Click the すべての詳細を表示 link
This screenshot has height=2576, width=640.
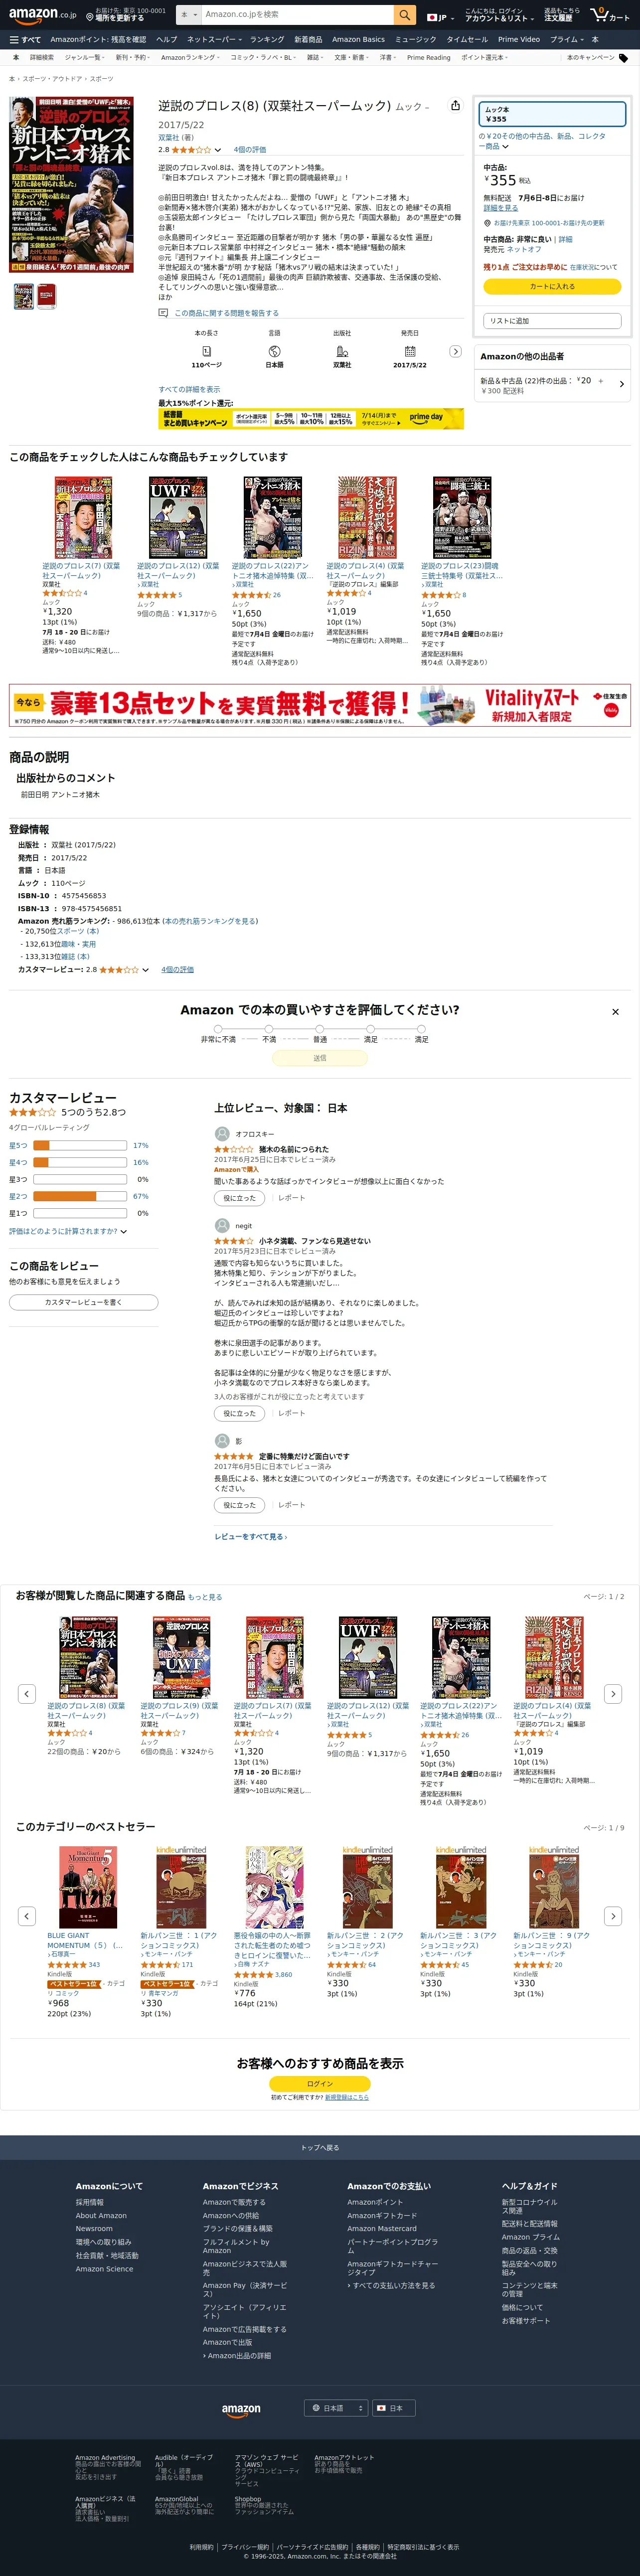tap(189, 389)
